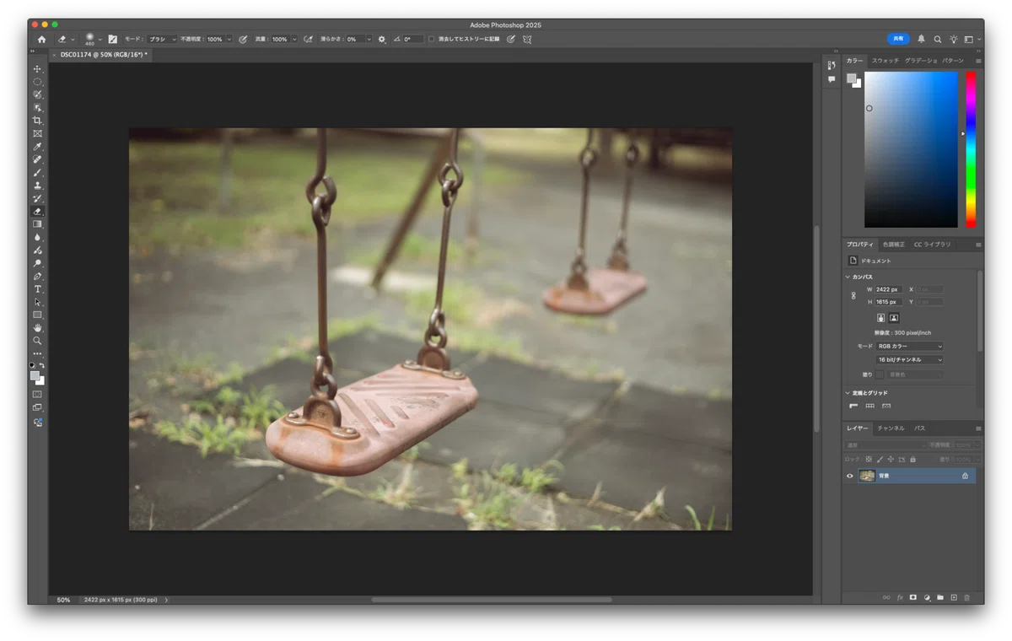Screen dimensions: 1012x641
Task: Click the DSC01174 document tab
Action: (103, 55)
